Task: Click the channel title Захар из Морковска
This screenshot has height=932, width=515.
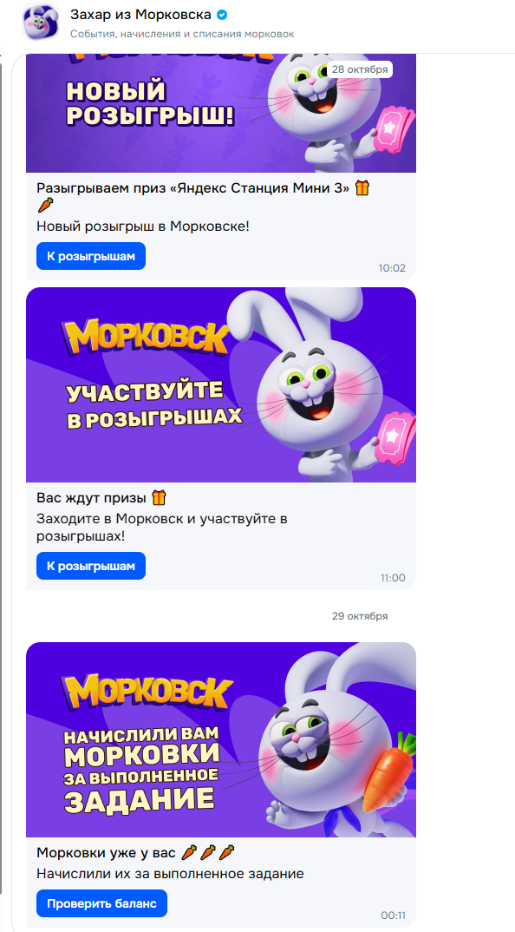Action: 140,14
